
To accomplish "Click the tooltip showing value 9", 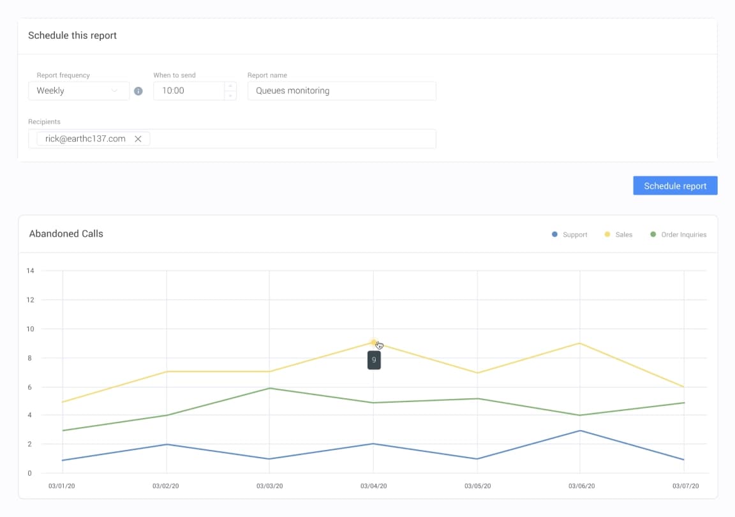I will coord(374,360).
